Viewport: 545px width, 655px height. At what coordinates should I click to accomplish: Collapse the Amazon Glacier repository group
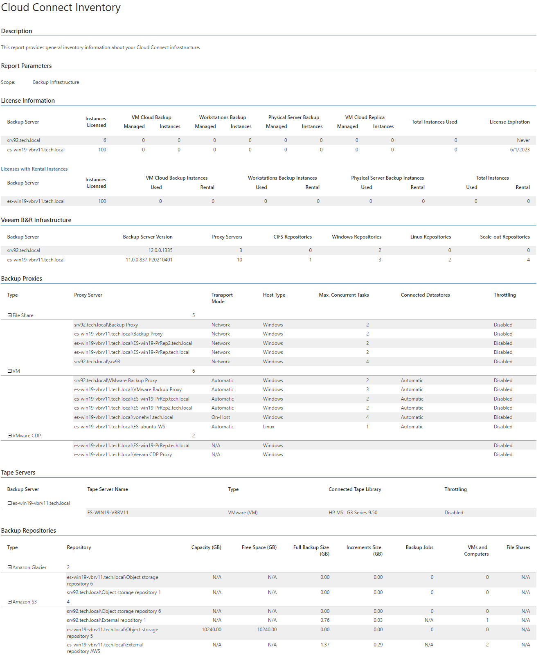9,567
